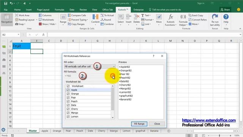Image resolution: width=243 pixels, height=137 pixels.
Task: Open Kutools Functions
Action: coord(170,20)
